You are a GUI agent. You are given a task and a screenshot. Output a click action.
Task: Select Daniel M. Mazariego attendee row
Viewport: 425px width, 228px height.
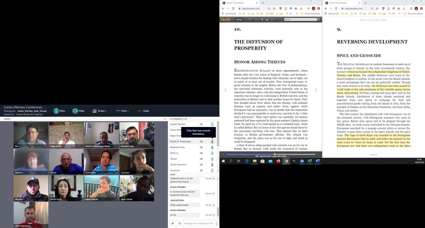pyautogui.click(x=193, y=141)
